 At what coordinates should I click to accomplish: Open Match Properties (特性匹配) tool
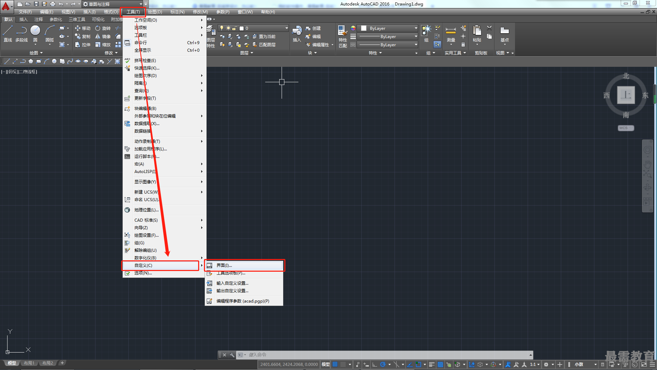(x=343, y=36)
